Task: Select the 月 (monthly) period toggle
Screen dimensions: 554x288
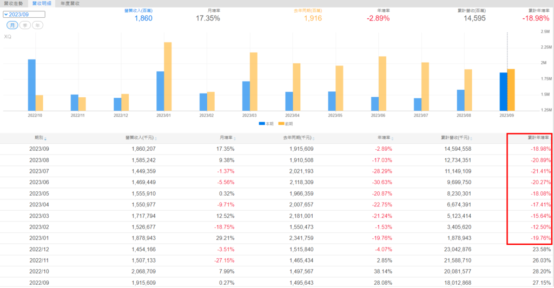Action: click(12, 25)
